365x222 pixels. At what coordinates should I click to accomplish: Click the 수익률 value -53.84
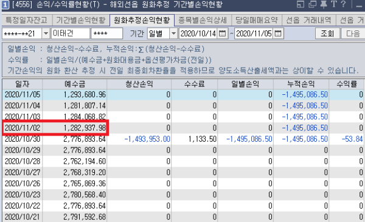point(352,139)
